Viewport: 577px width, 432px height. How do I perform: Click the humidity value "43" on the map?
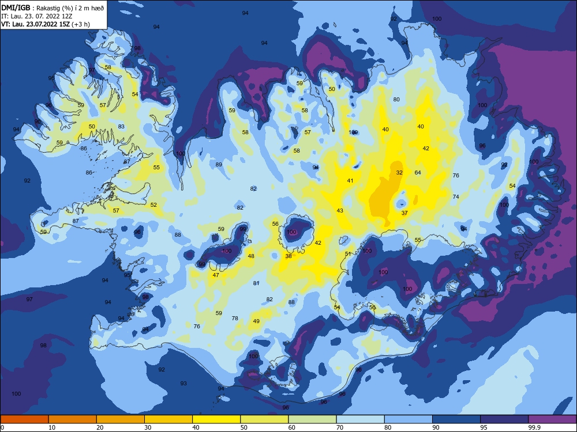[340, 210]
